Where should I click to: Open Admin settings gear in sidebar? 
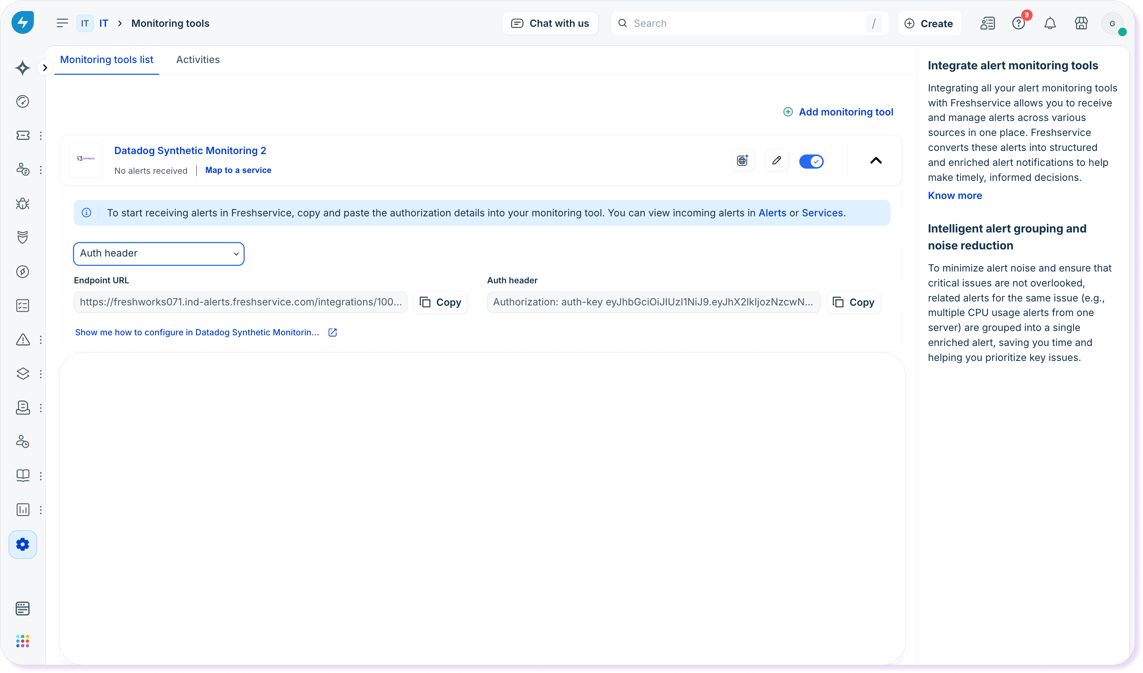pyautogui.click(x=23, y=544)
